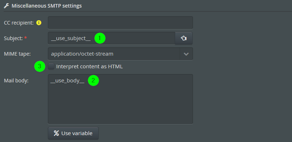This screenshot has height=142, width=292.
Task: Click the green circle marker numbered 3
Action: click(x=40, y=66)
